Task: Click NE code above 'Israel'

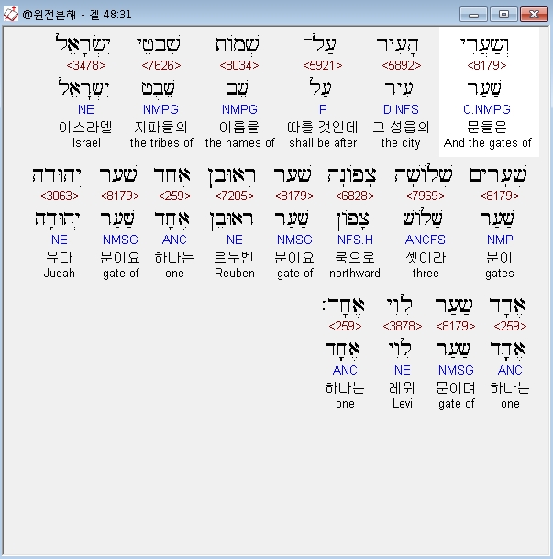Action: point(86,109)
